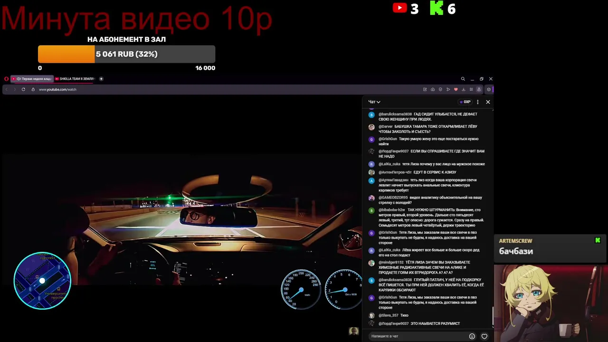Image resolution: width=608 pixels, height=342 pixels.
Task: Click the avatar of @GAMEOBZOR95
Action: tap(371, 198)
